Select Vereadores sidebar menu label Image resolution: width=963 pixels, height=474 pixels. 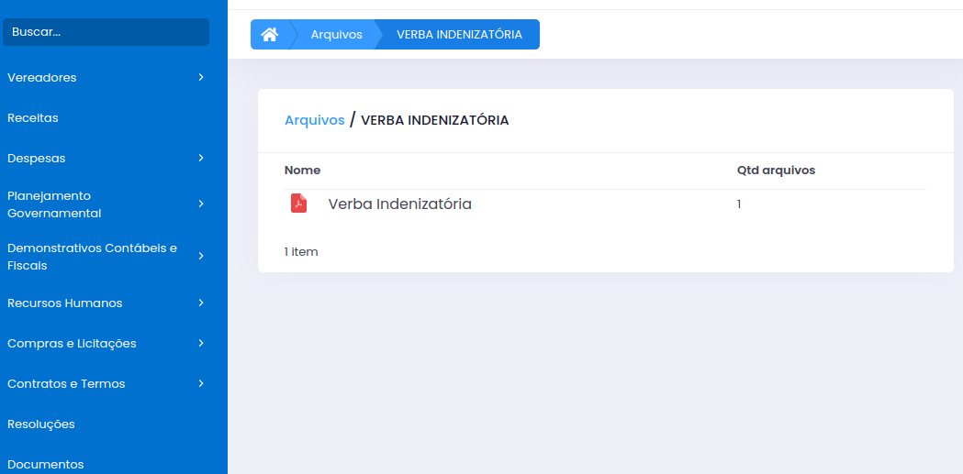click(x=42, y=78)
